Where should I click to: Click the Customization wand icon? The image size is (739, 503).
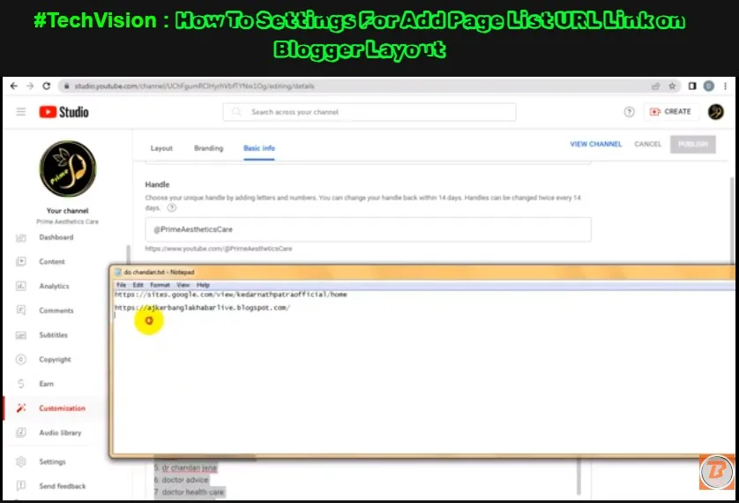(x=21, y=409)
